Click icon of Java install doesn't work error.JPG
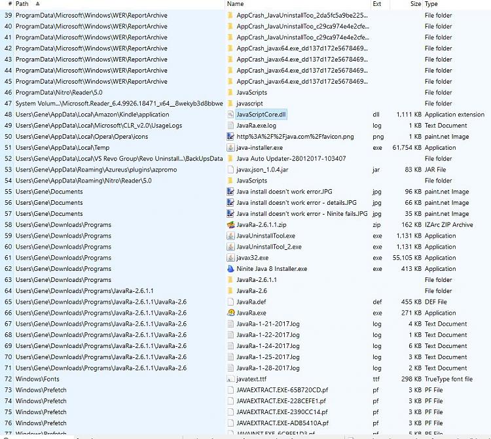491x439 pixels. (x=230, y=192)
